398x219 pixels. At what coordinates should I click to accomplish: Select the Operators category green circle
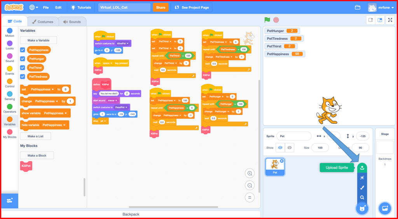tap(10, 107)
